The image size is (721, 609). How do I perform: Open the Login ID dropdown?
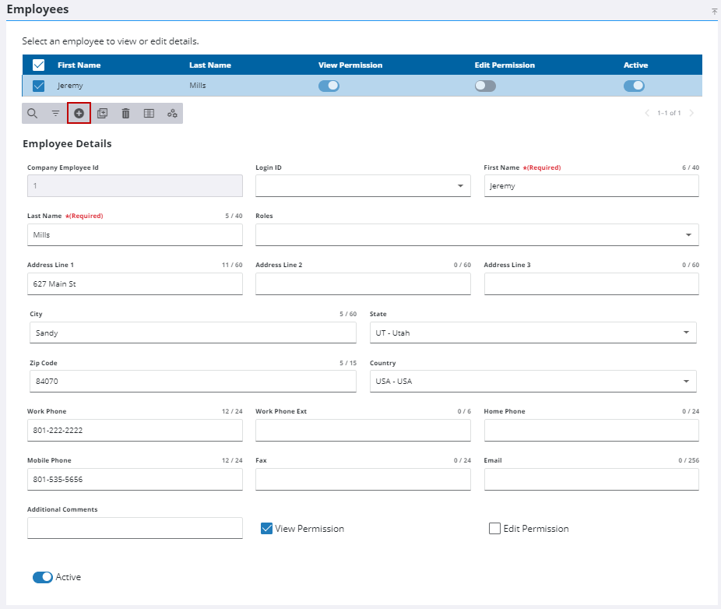(x=363, y=186)
